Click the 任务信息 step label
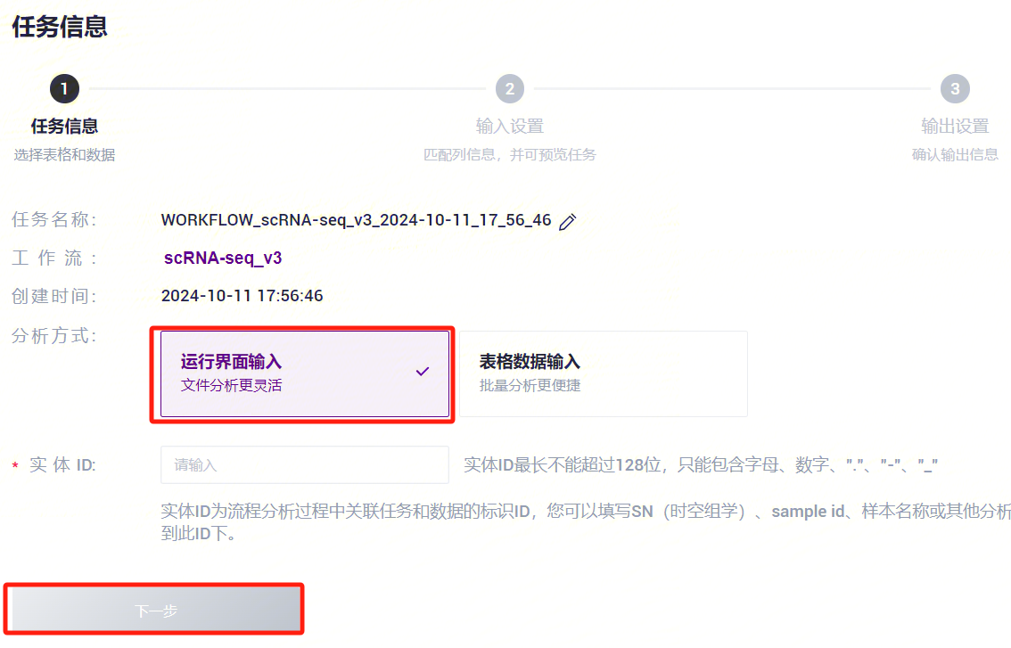 (x=64, y=127)
